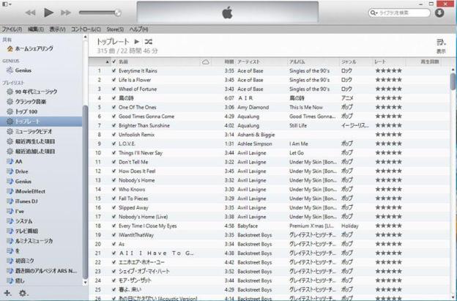This screenshot has width=457, height=301.
Task: Toggle all checkboxes via the header checkmark
Action: [114, 62]
